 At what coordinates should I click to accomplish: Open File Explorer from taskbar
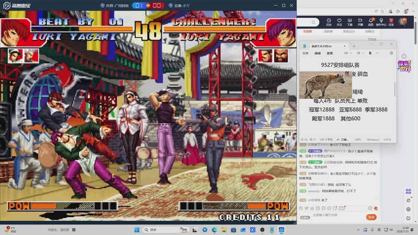224,230
